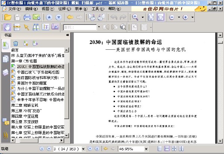Switch to Facing pages layout
This screenshot has width=224, height=154.
pyautogui.click(x=174, y=148)
